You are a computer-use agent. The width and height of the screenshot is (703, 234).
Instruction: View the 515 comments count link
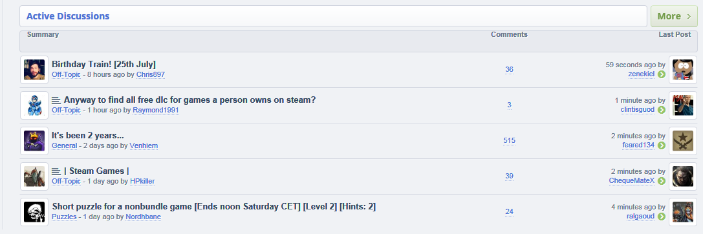click(510, 140)
